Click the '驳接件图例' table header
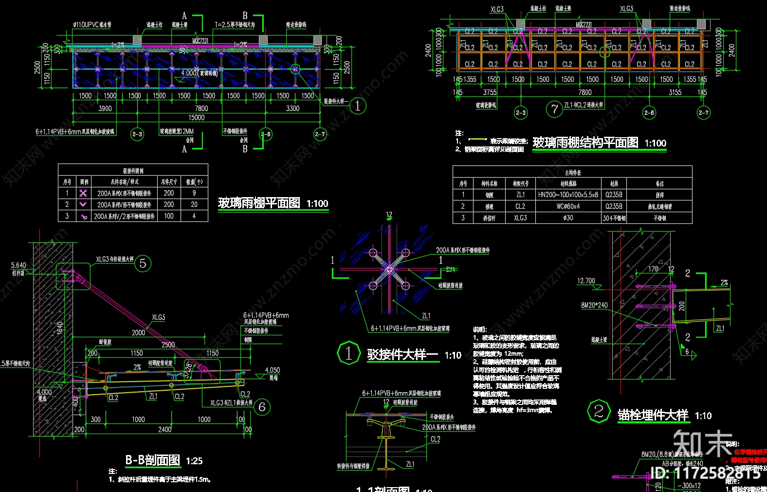 pyautogui.click(x=133, y=171)
